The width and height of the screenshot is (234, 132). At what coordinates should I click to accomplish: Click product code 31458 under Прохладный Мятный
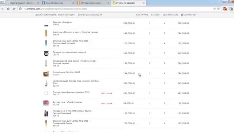coord(56,45)
